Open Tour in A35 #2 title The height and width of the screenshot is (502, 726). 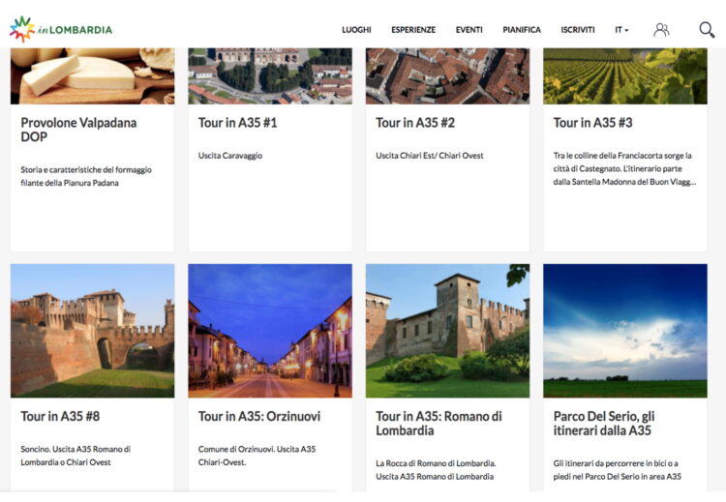415,123
